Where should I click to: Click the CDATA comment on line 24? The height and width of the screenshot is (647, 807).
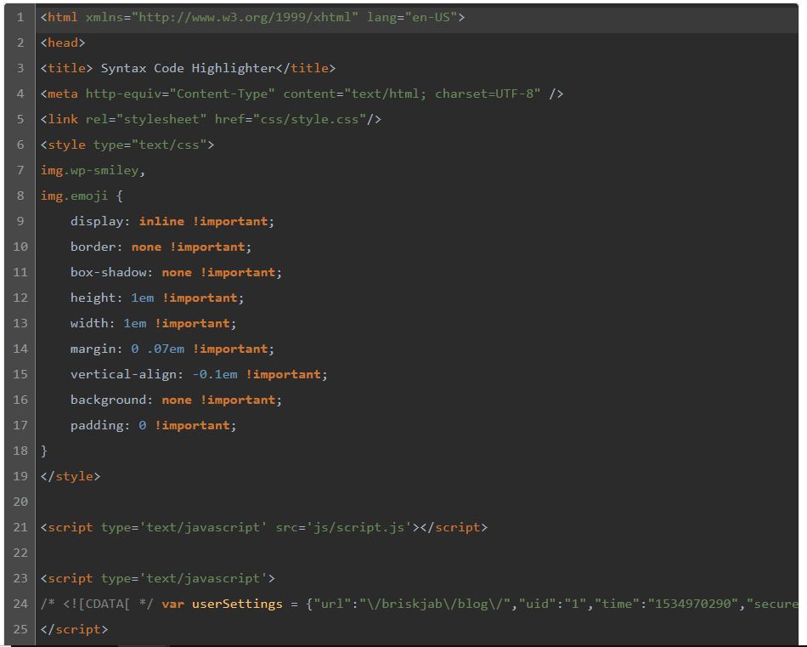pyautogui.click(x=98, y=604)
